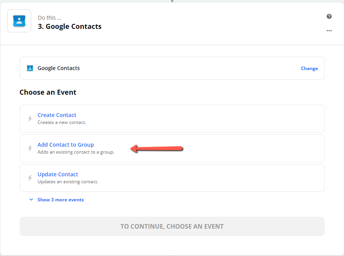This screenshot has height=256, width=344.
Task: Click the Change link for Google Contacts
Action: (x=309, y=69)
